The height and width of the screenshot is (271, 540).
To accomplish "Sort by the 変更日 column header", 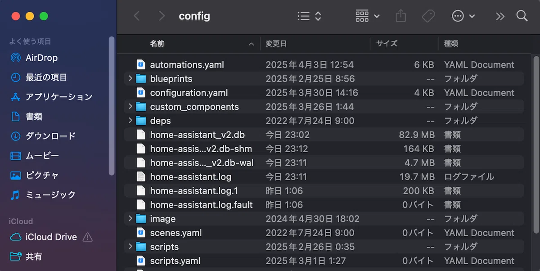I will pos(276,44).
